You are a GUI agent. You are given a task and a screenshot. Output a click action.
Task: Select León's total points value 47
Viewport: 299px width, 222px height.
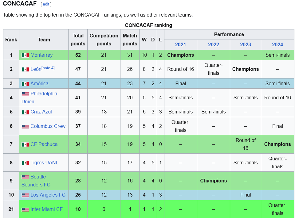[78, 69]
